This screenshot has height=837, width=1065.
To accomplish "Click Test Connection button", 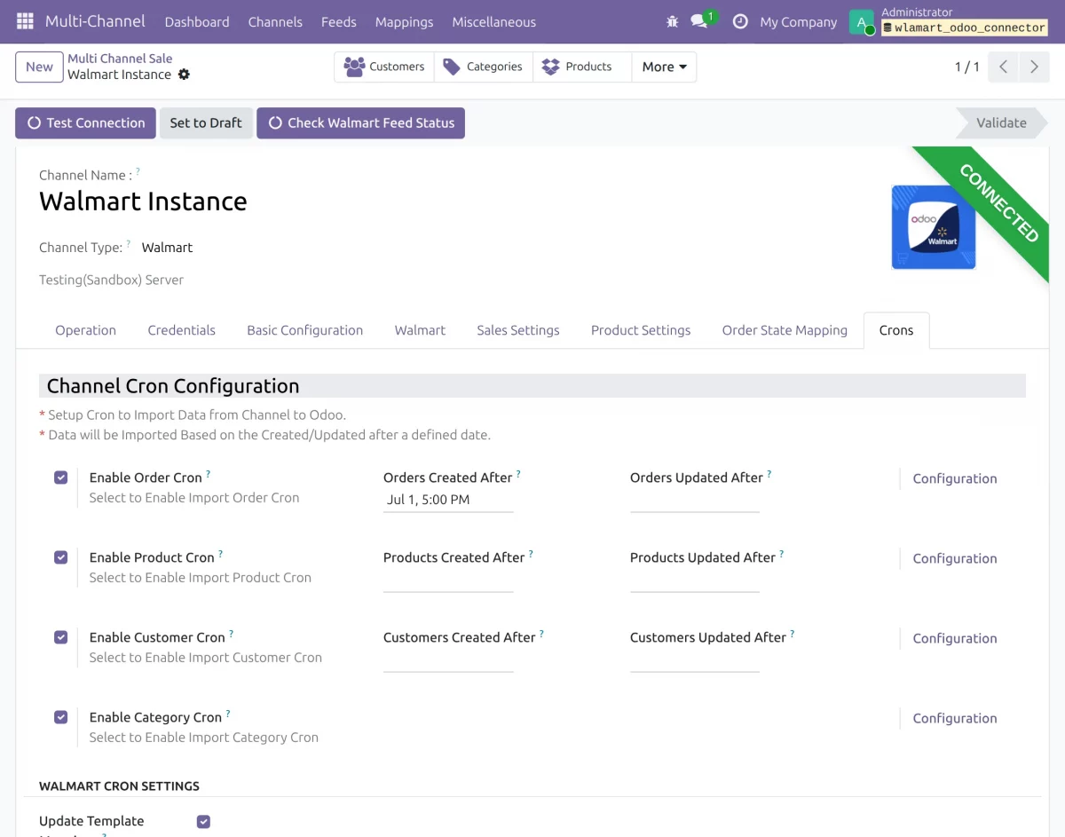I will click(x=85, y=123).
